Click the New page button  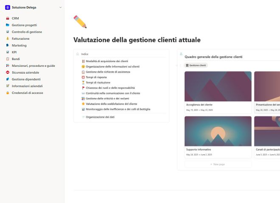pos(218,164)
